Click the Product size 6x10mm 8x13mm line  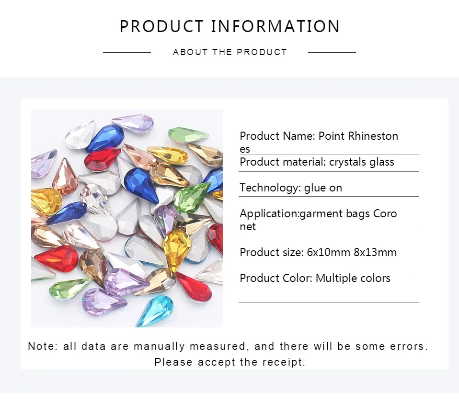click(318, 252)
